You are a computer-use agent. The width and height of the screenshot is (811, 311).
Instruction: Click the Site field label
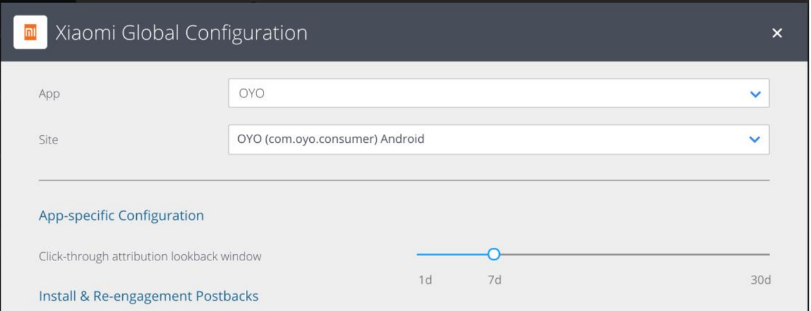point(48,140)
